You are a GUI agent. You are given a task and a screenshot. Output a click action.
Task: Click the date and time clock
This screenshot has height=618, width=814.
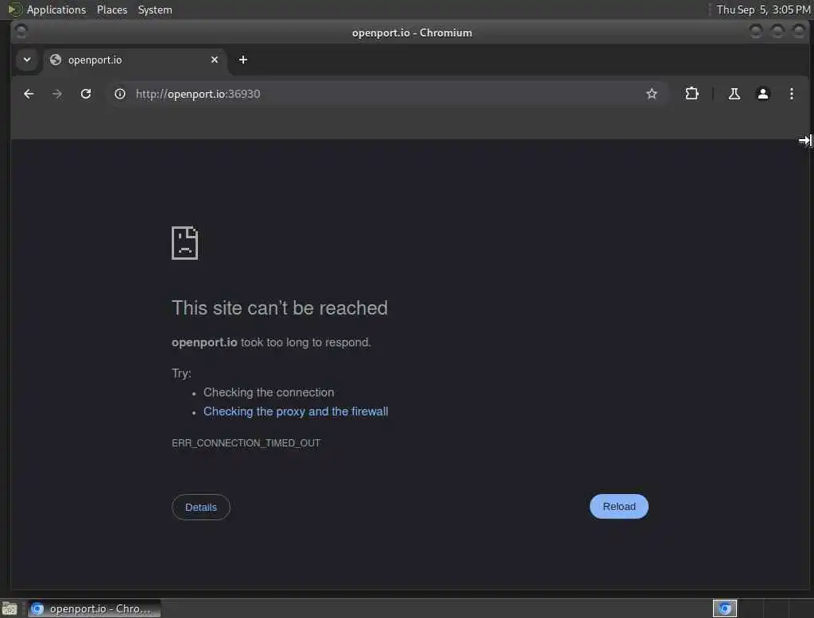tap(763, 10)
